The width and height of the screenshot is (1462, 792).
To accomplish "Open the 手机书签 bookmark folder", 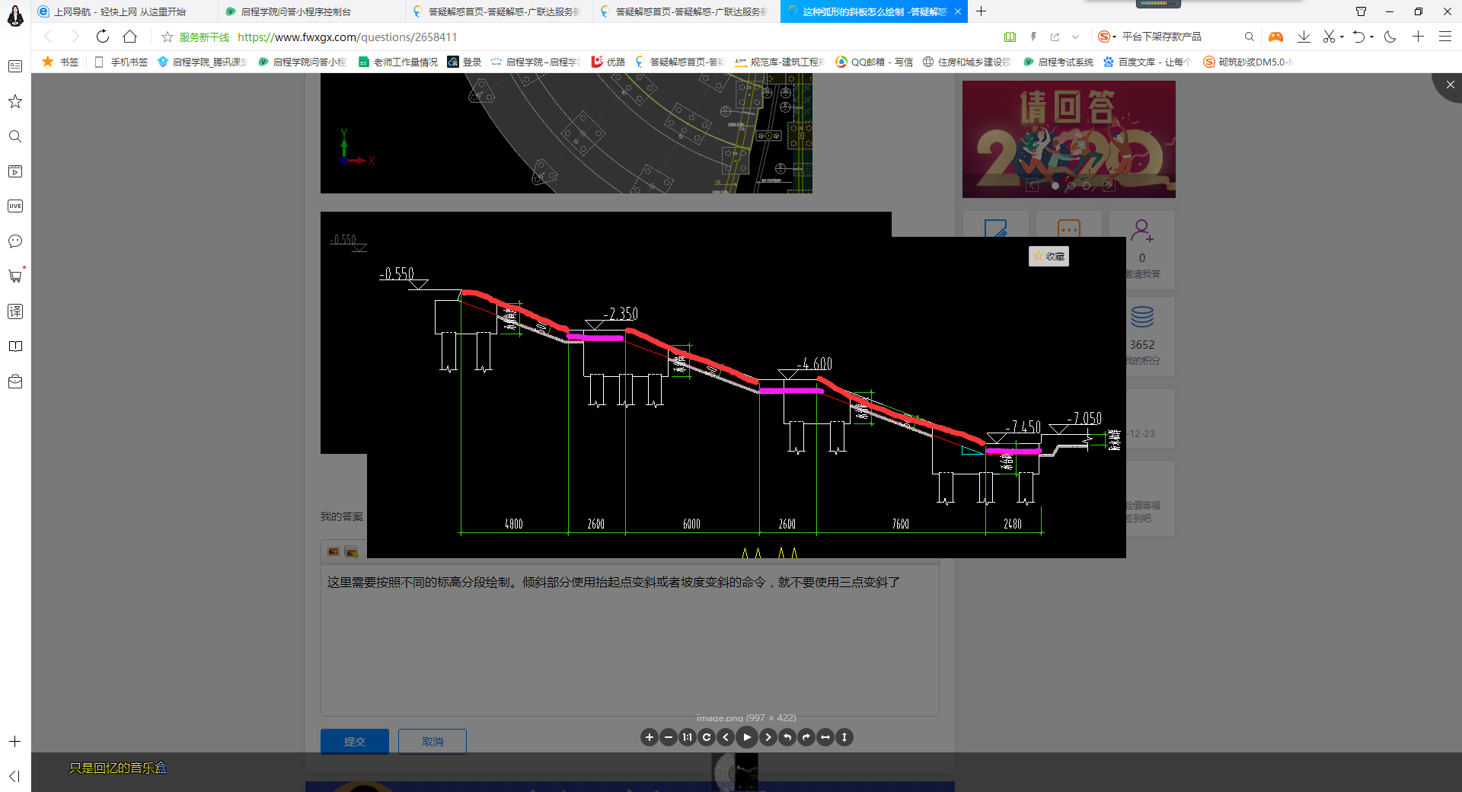I will pyautogui.click(x=121, y=62).
